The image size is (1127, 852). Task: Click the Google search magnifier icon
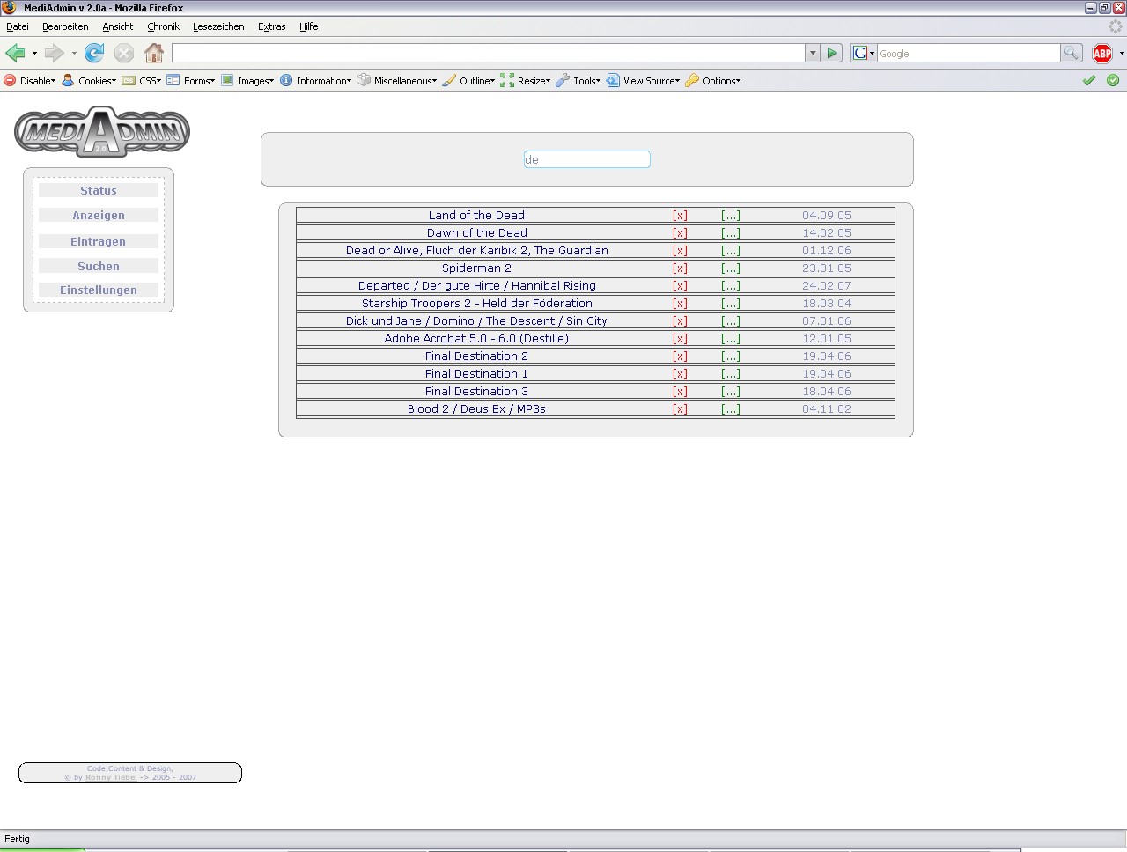coord(1071,54)
